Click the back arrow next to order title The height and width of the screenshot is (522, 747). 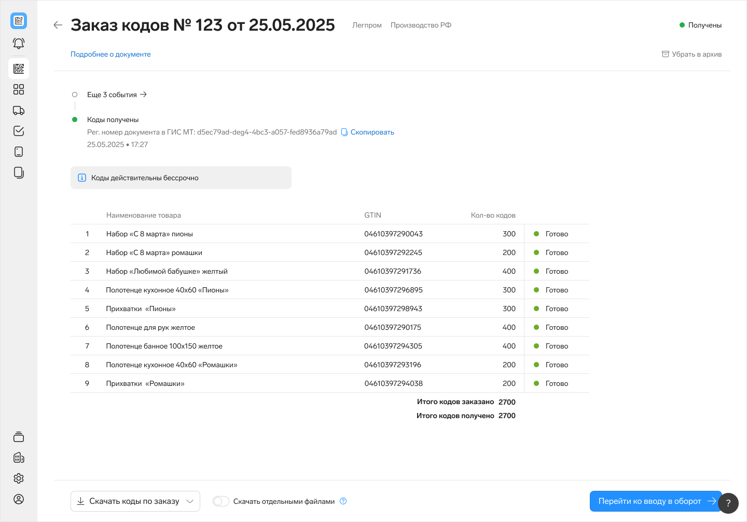click(x=58, y=25)
